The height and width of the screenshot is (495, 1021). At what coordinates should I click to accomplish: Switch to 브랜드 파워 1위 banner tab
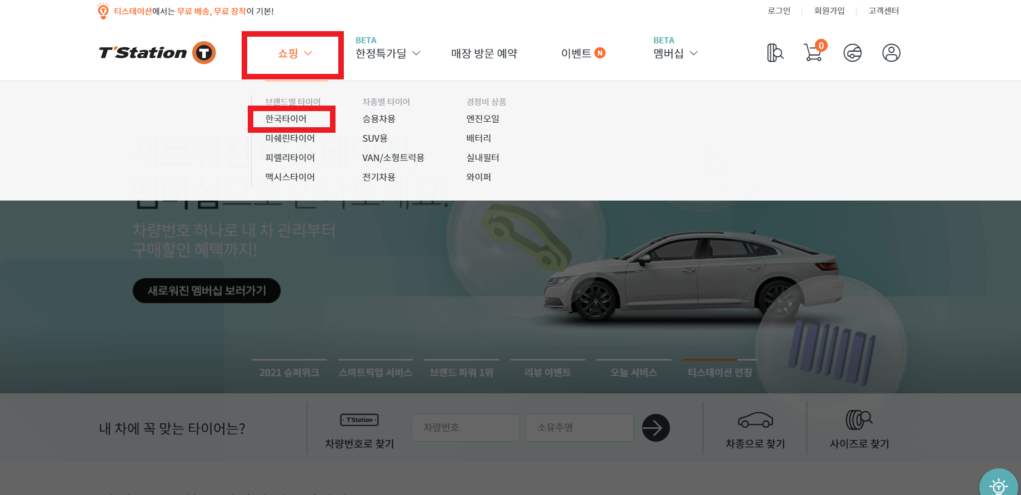pos(462,372)
